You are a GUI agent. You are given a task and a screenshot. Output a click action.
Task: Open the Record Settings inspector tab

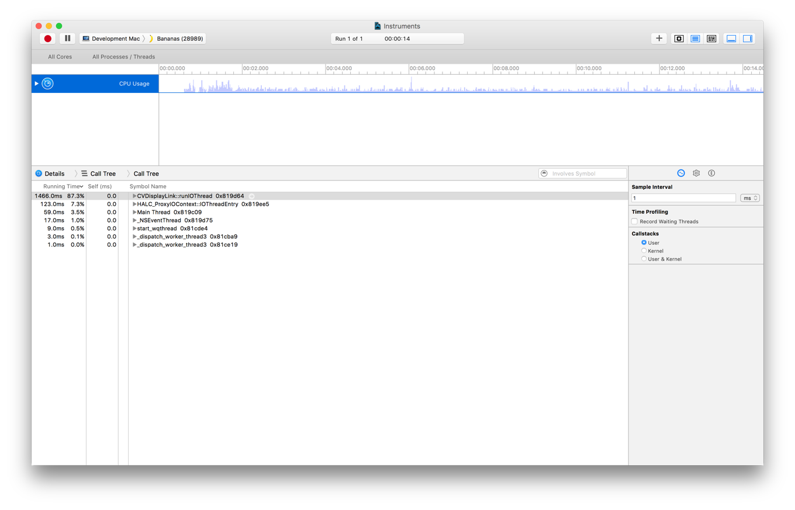click(680, 173)
